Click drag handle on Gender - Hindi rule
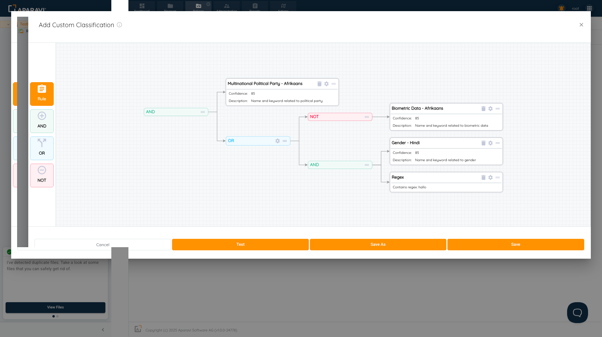 [498, 143]
